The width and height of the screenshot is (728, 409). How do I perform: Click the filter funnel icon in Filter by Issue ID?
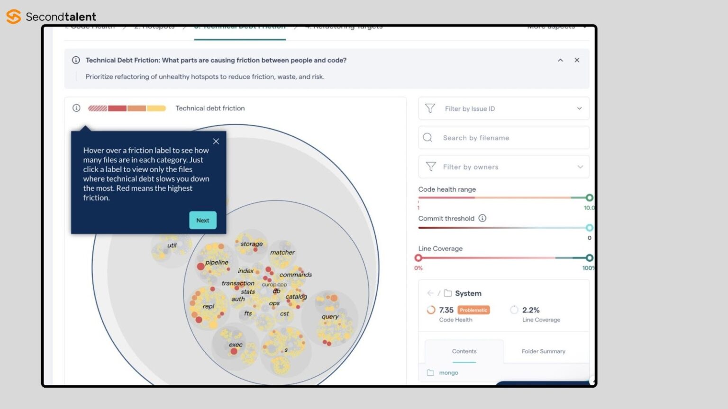pos(430,108)
